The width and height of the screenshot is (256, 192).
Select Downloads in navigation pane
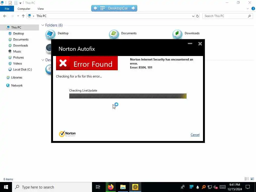coord(20,45)
